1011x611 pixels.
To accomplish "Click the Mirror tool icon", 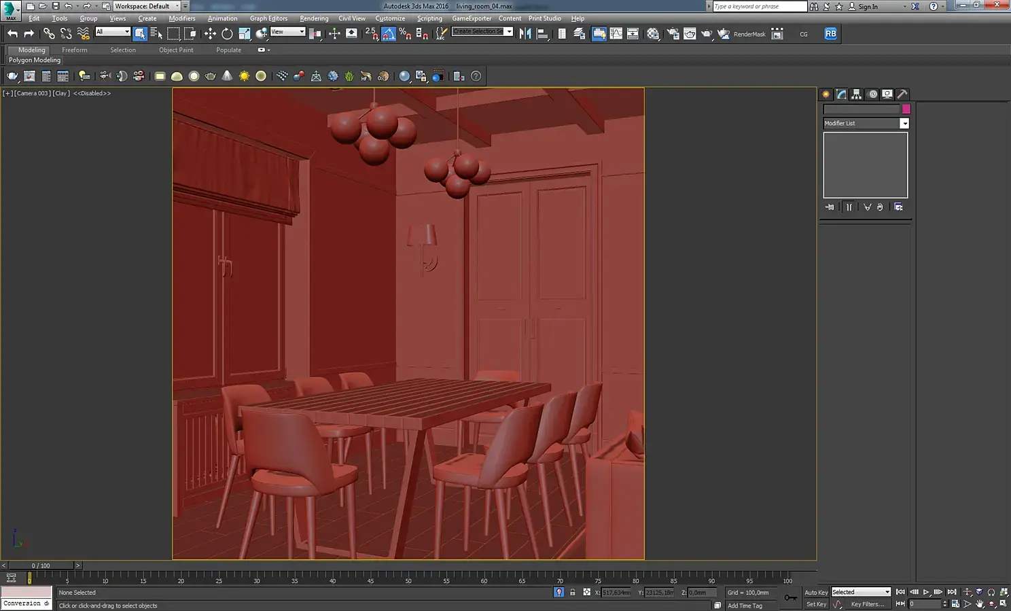I will pyautogui.click(x=525, y=34).
